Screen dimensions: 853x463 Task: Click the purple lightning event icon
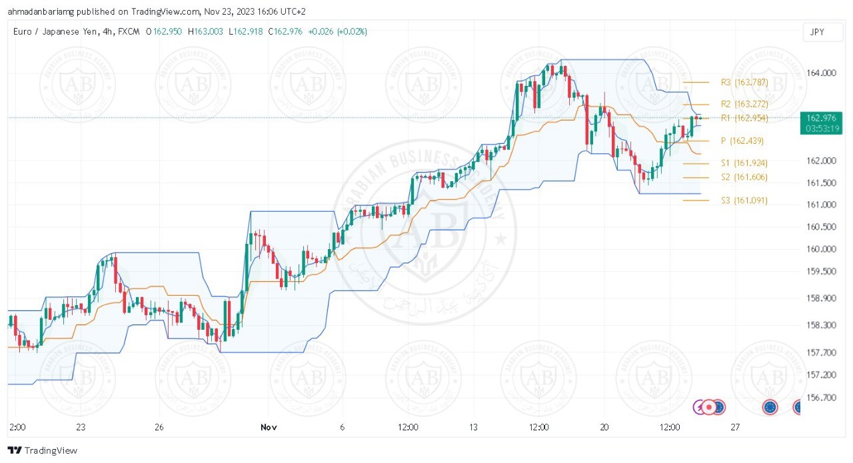pos(700,406)
